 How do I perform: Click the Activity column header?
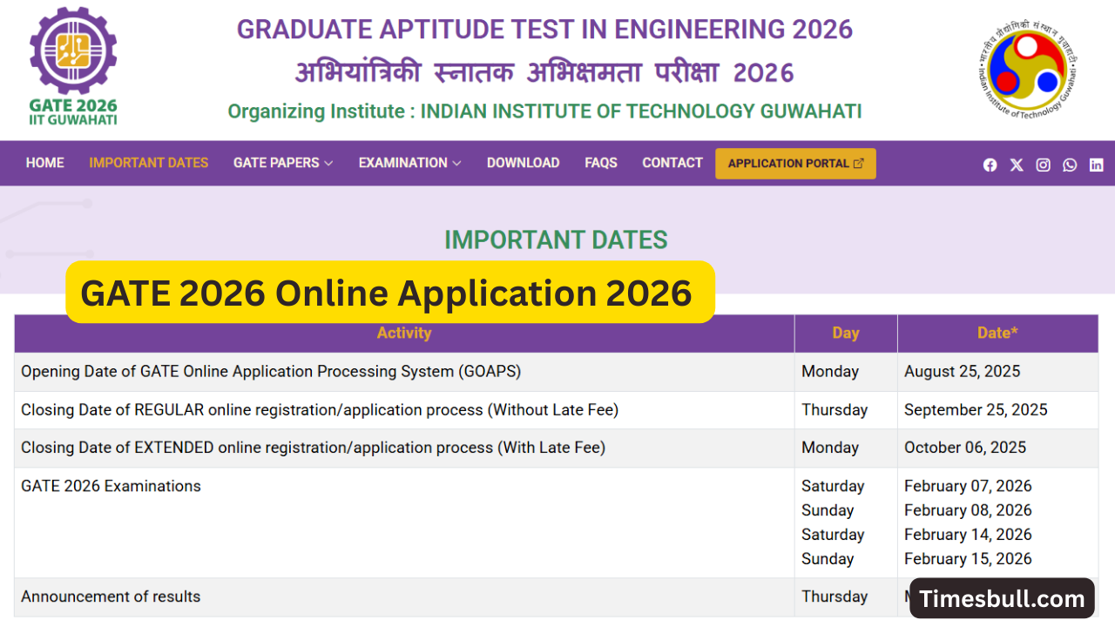point(404,333)
